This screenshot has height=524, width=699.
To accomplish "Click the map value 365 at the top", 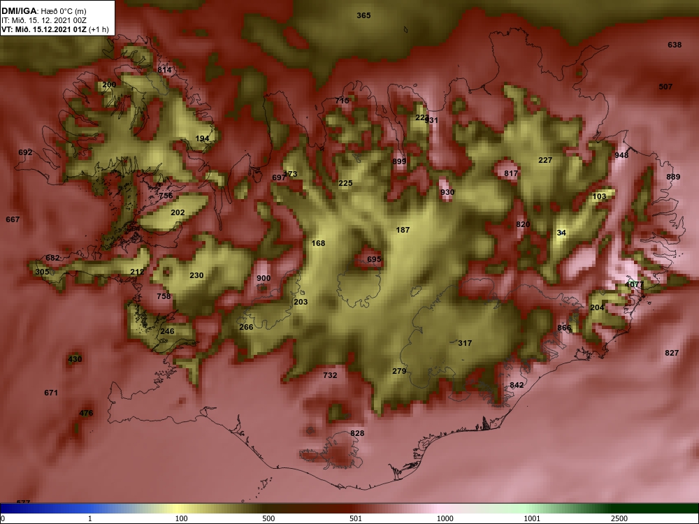I will [x=363, y=15].
